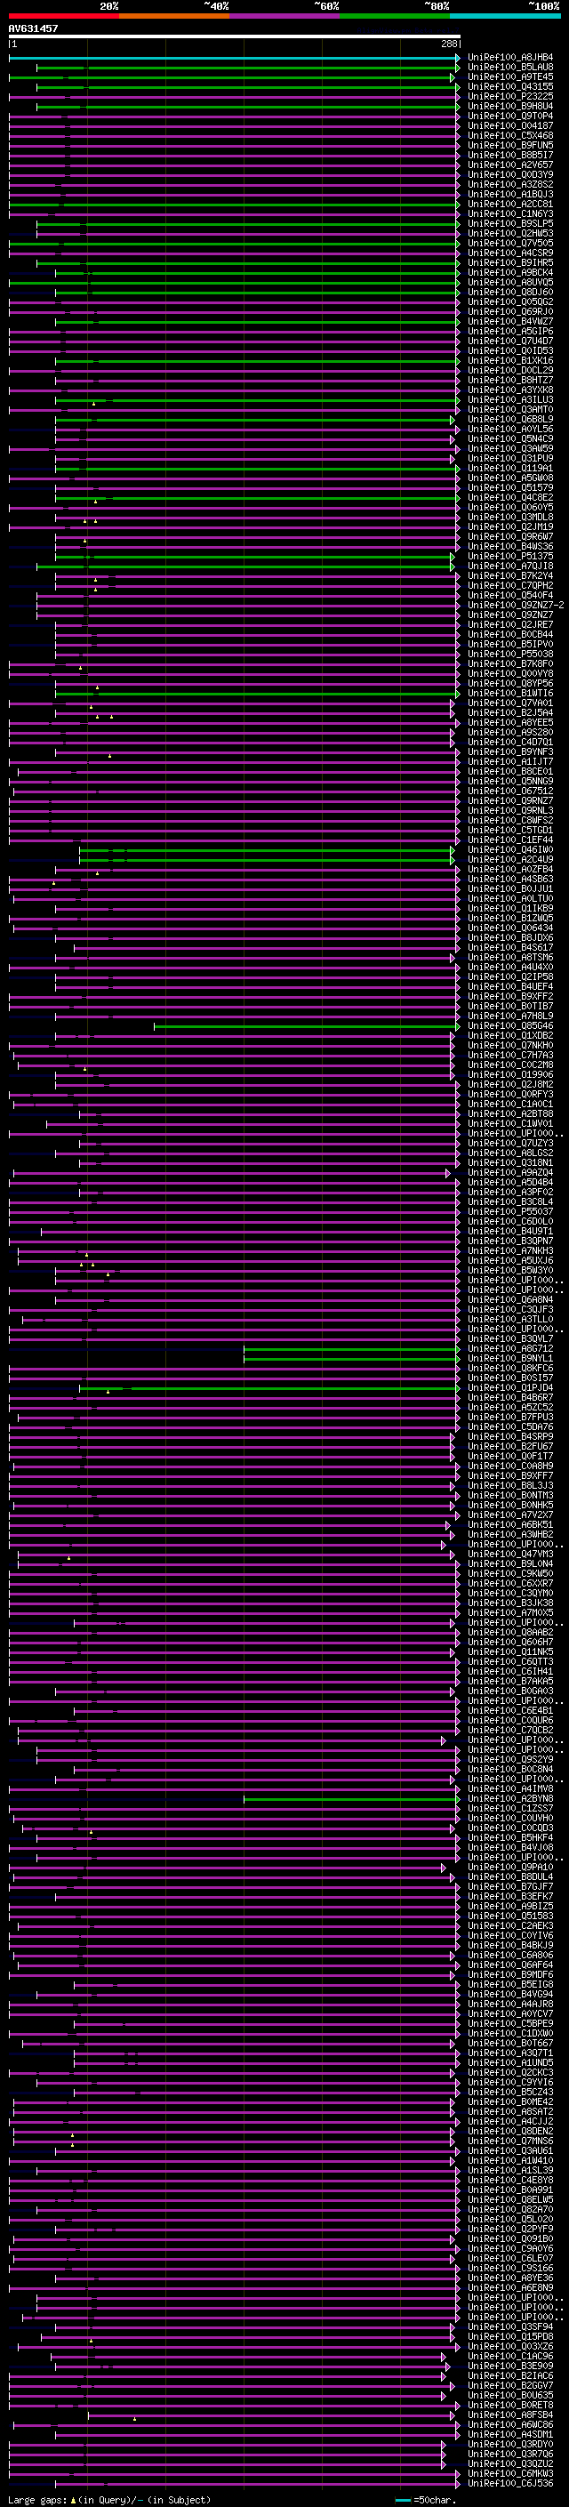569x2507 pixels.
Task: Click the purple ~60% identity legend segment
Action: point(285,16)
